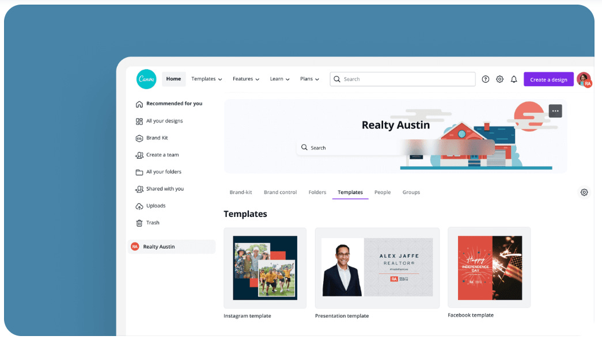Screen dimensions: 602x351
Task: Click the home icon for Recommended for you
Action: point(139,104)
